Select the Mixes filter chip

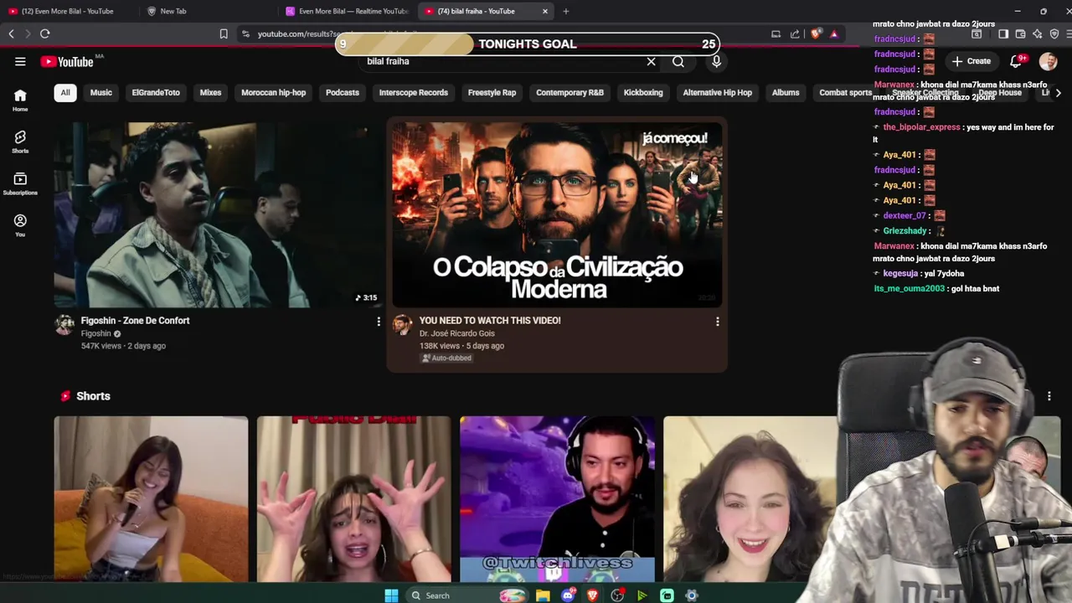click(x=210, y=92)
